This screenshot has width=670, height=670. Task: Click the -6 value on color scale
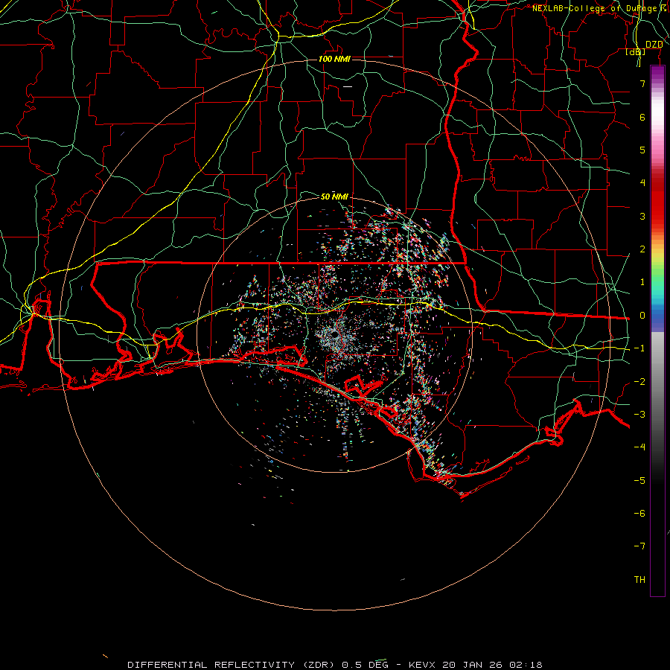tap(639, 514)
